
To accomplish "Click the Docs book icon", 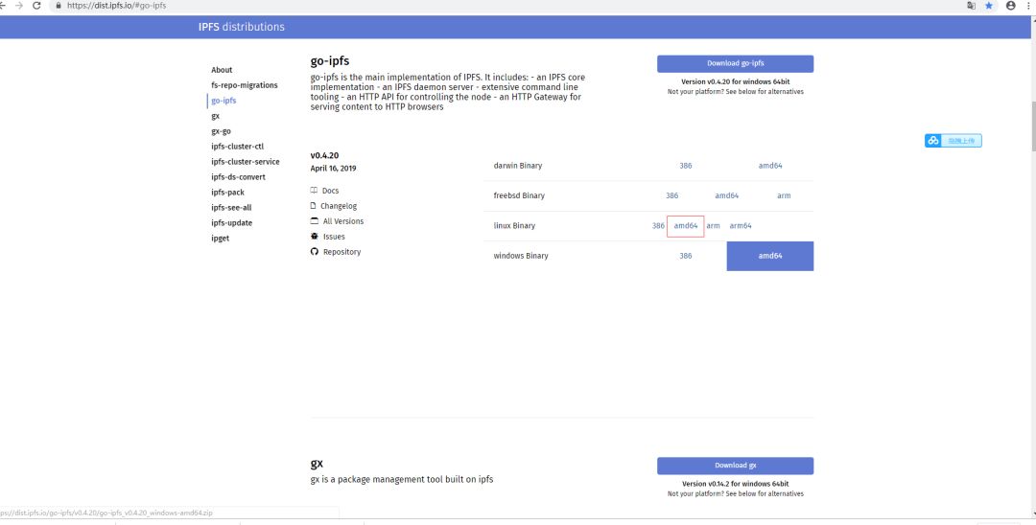I will pyautogui.click(x=314, y=190).
